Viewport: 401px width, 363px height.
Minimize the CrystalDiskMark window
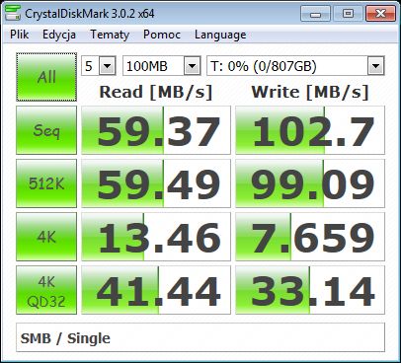pyautogui.click(x=315, y=14)
